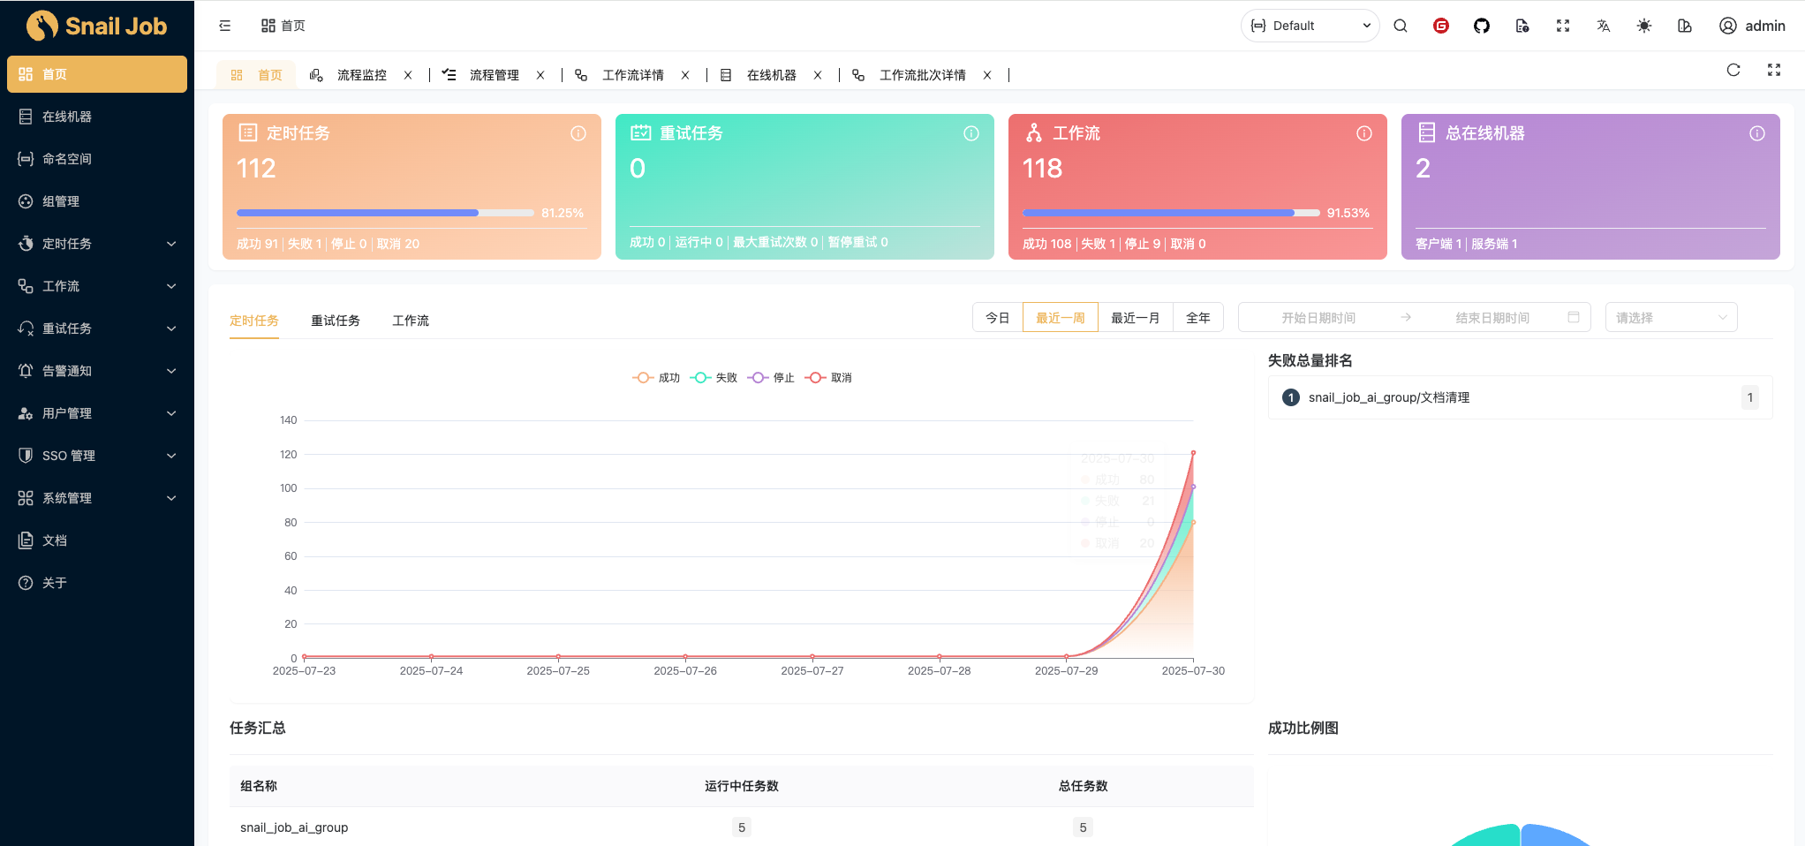Show info tooltip on 定时任务 card

pyautogui.click(x=578, y=133)
